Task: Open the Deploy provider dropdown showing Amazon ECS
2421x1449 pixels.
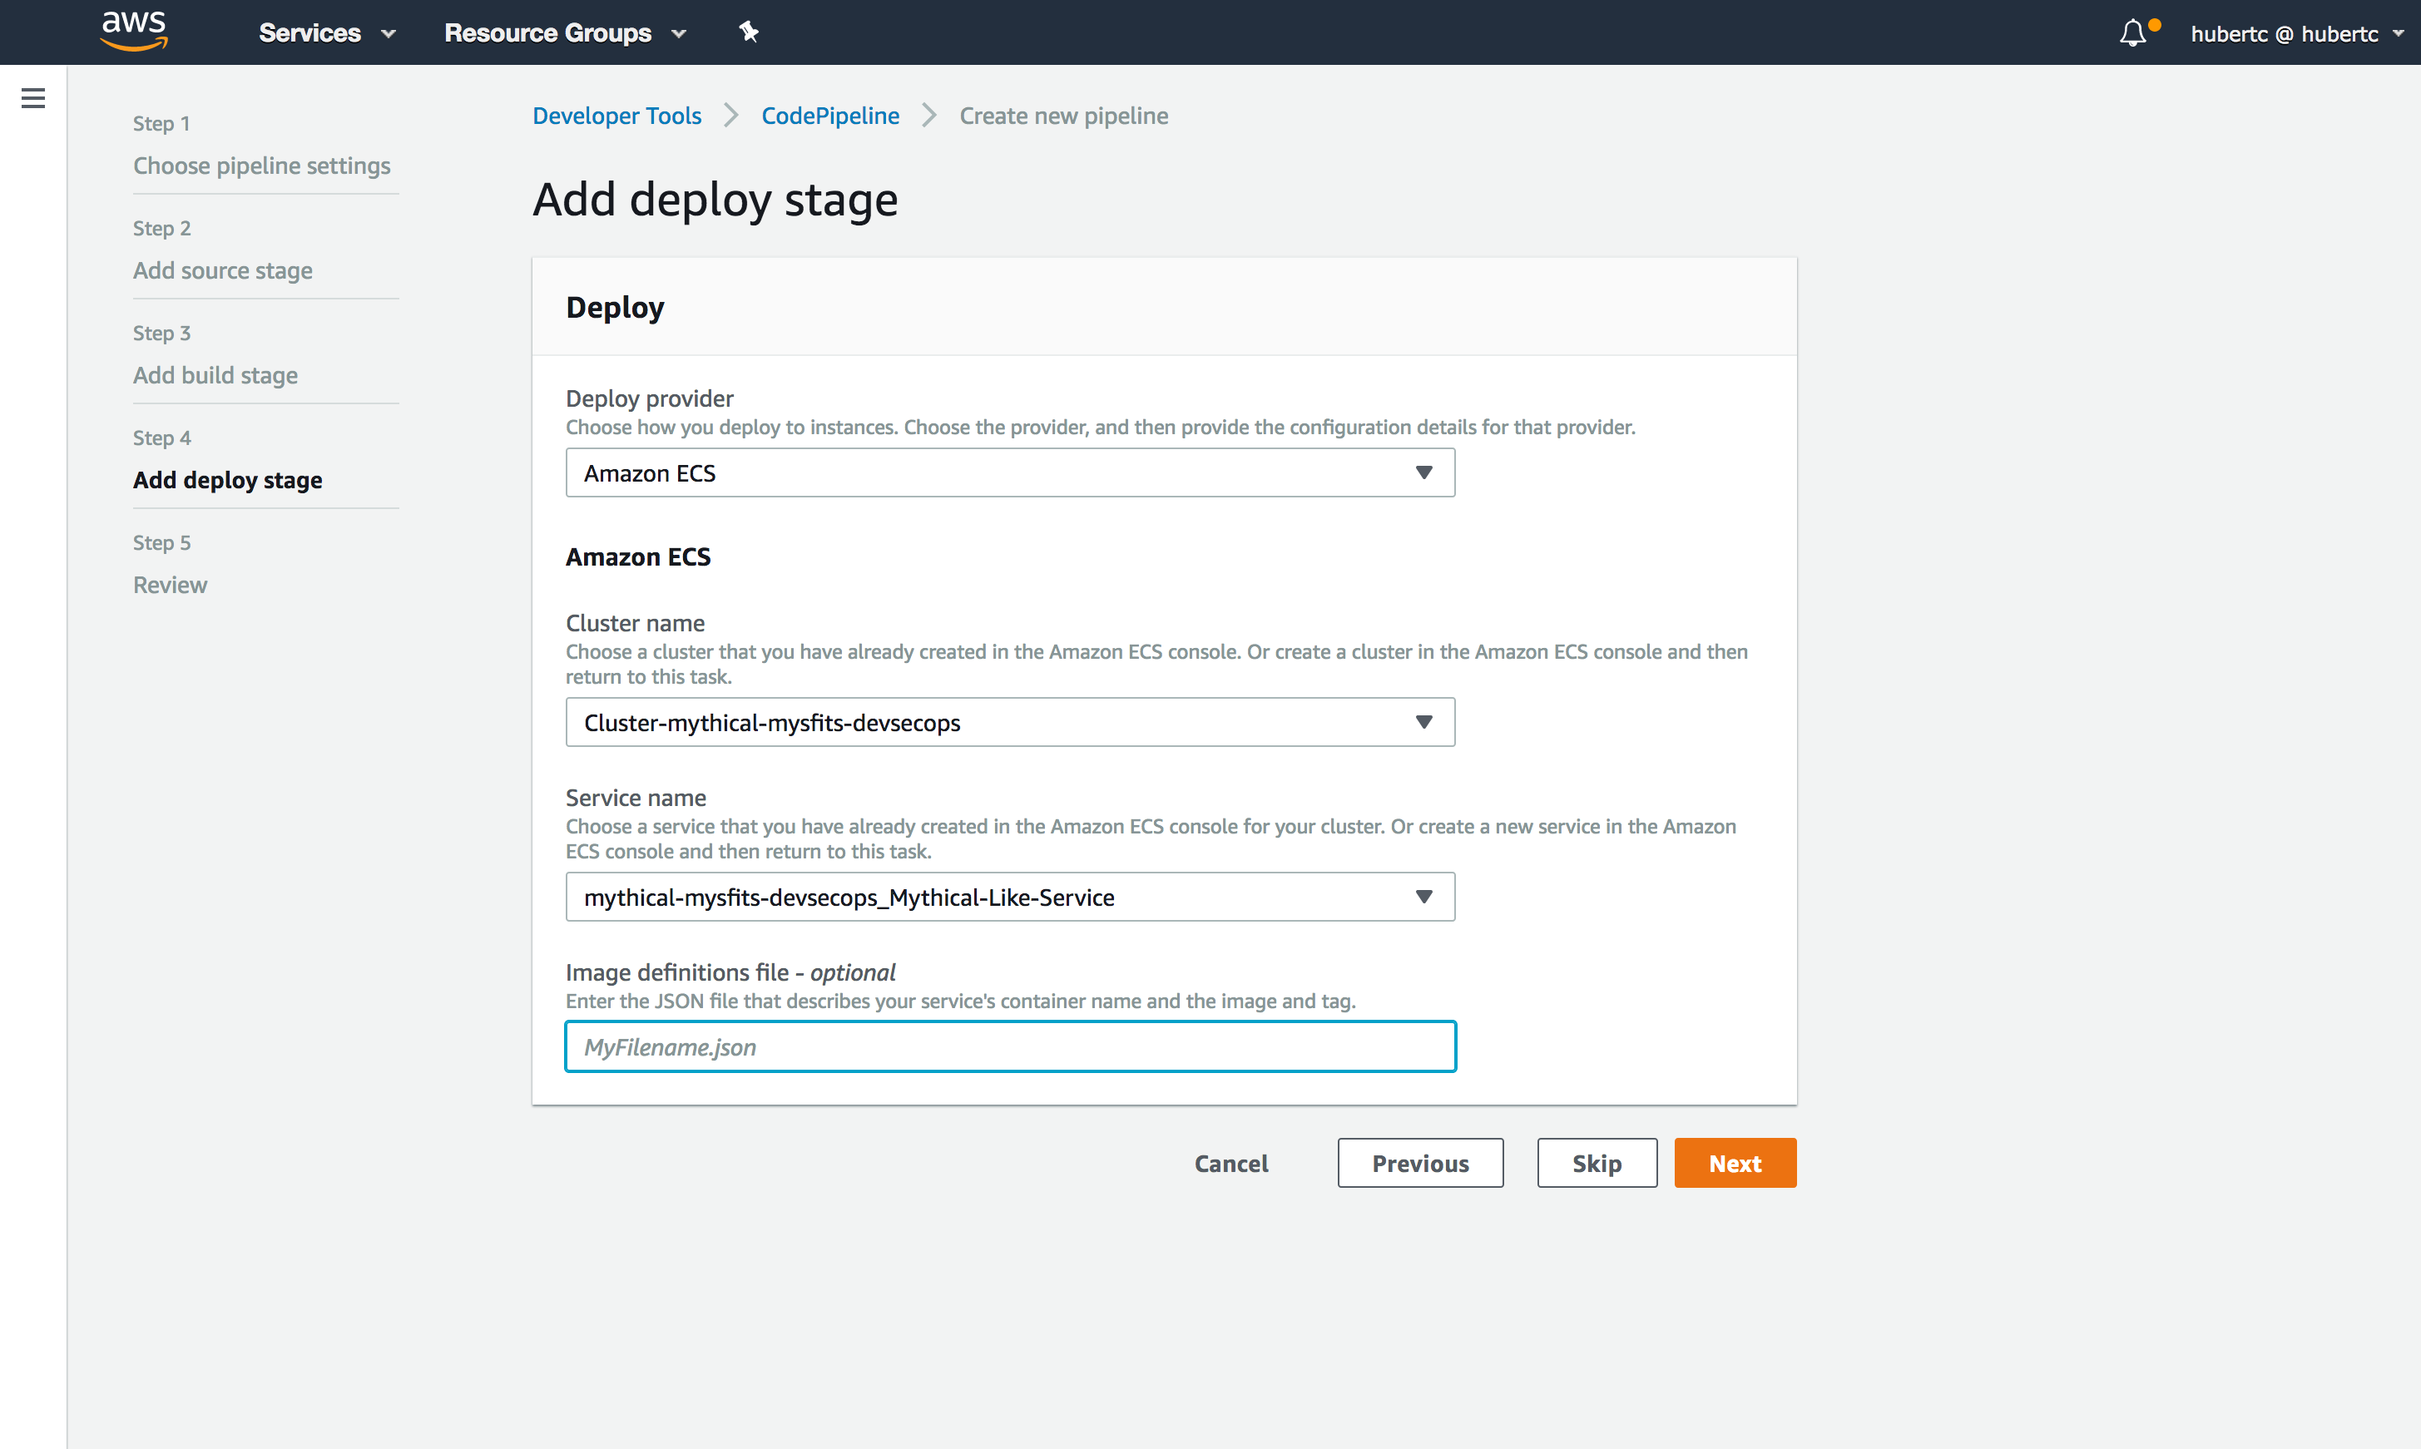Action: pos(1010,472)
